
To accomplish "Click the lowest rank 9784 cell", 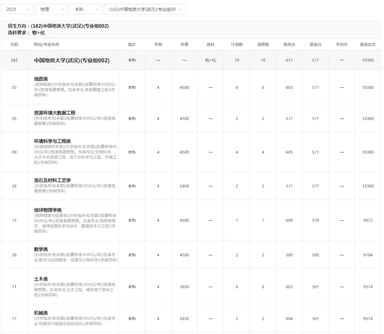I will click(368, 255).
